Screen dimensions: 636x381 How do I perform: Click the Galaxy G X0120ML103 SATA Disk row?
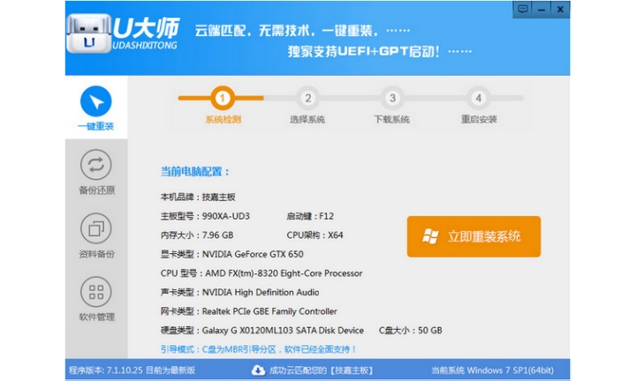coord(262,331)
